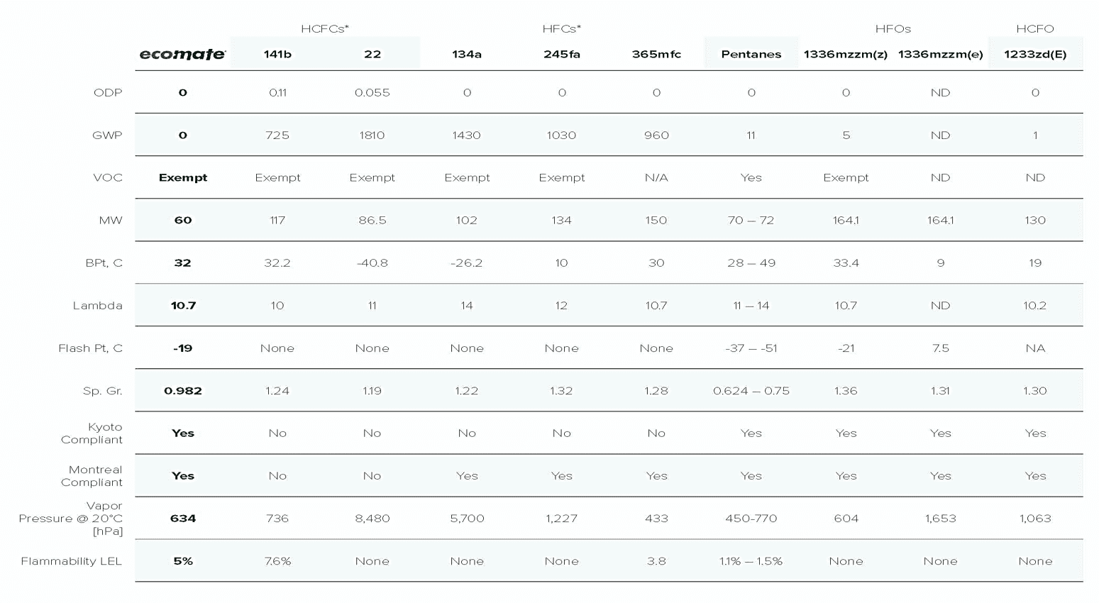The width and height of the screenshot is (1099, 603).
Task: Select the 1810 GWP value for 22
Action: point(372,135)
